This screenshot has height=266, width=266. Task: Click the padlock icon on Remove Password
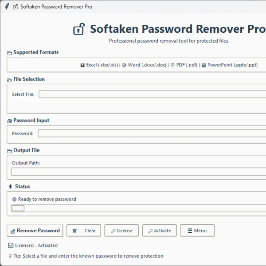pyautogui.click(x=13, y=231)
